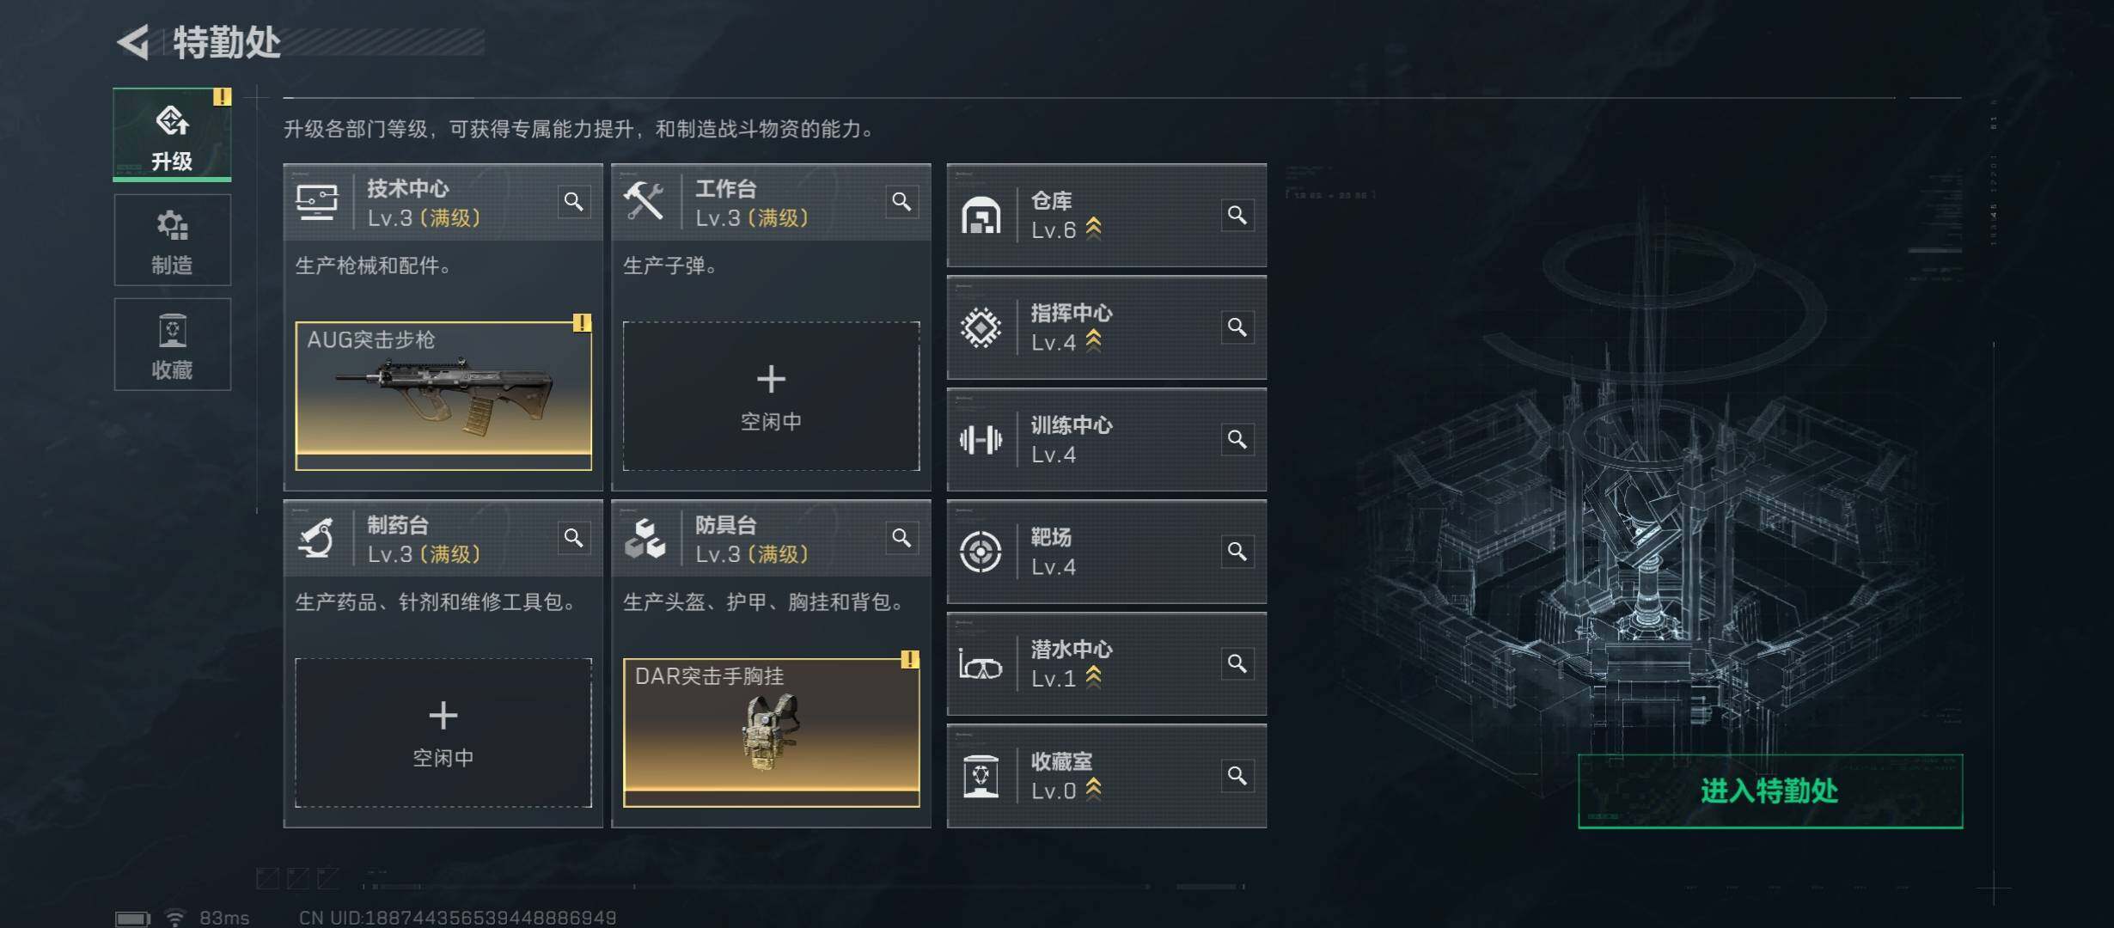This screenshot has height=928, width=2114.
Task: Click the 指挥中心 search icon
Action: pos(1237,327)
